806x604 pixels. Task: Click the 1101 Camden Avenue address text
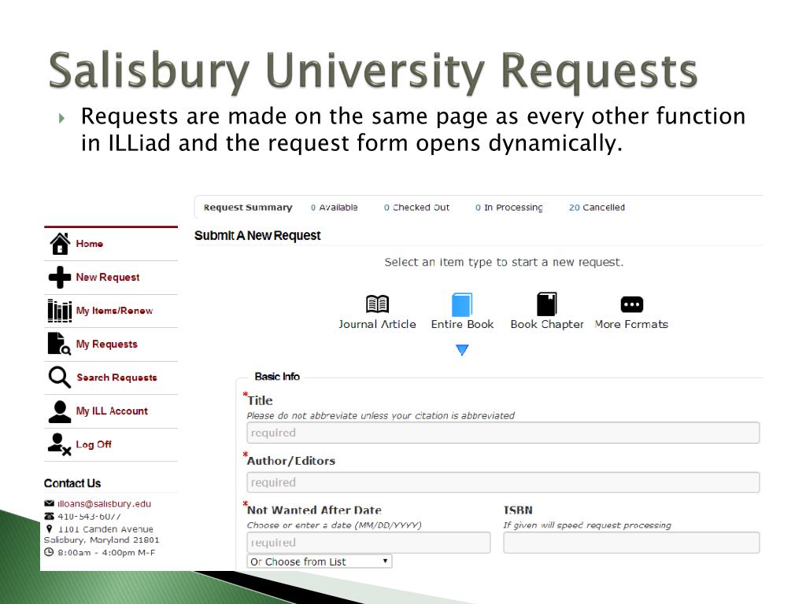tap(105, 529)
